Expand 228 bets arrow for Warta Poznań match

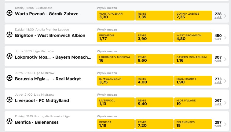225,16
